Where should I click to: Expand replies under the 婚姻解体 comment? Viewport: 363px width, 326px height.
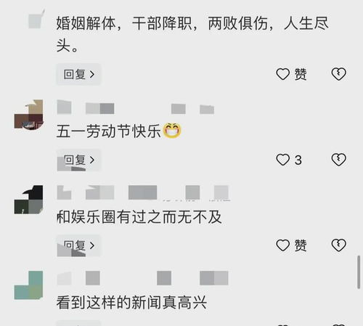[x=78, y=74]
